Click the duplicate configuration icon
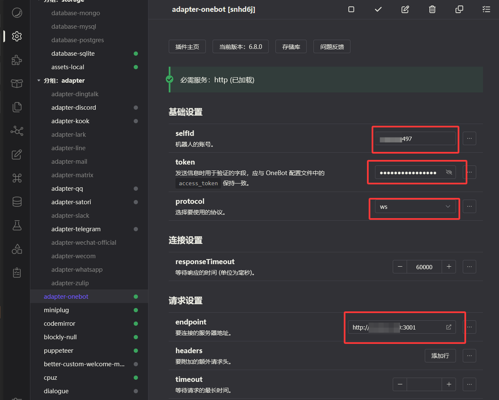499x400 pixels. tap(459, 9)
